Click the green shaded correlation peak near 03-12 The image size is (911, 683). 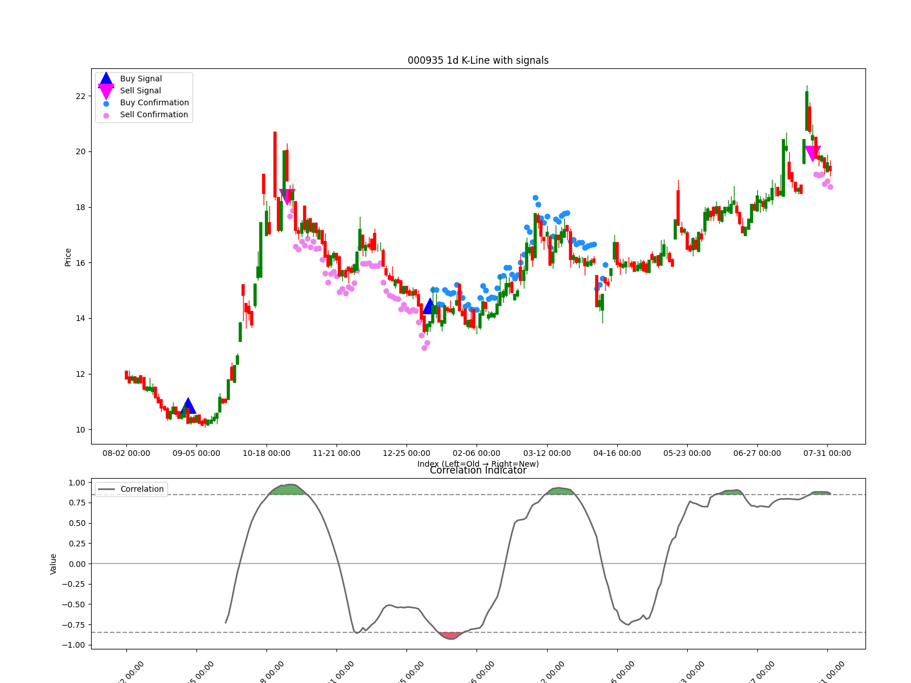tap(559, 491)
